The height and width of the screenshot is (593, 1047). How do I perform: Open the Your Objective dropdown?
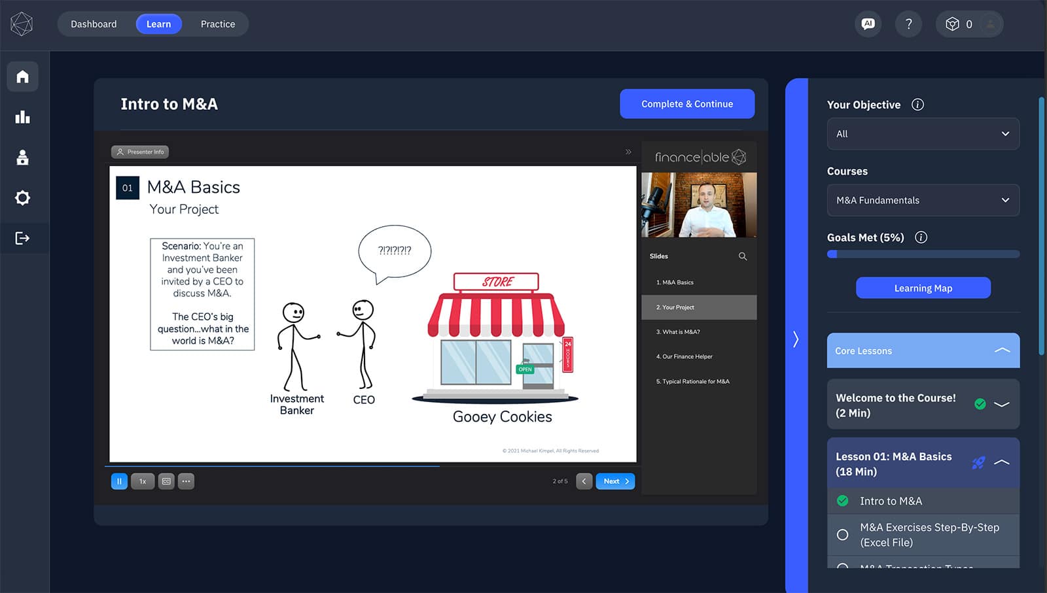click(x=923, y=133)
